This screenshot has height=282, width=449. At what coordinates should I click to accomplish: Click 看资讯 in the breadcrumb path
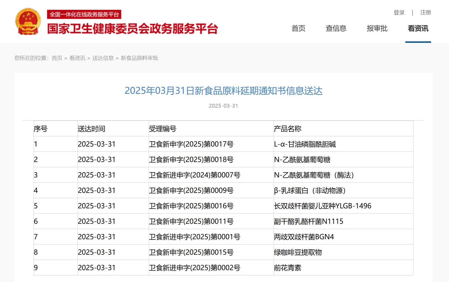pos(77,58)
